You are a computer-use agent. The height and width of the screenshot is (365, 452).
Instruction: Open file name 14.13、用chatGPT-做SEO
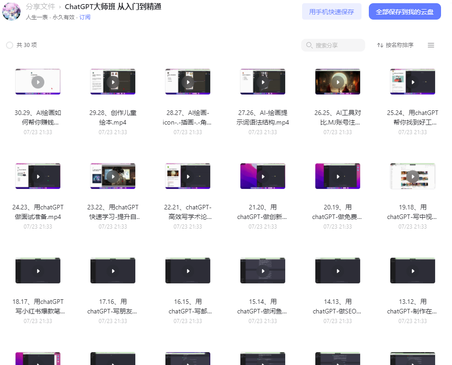pos(337,306)
